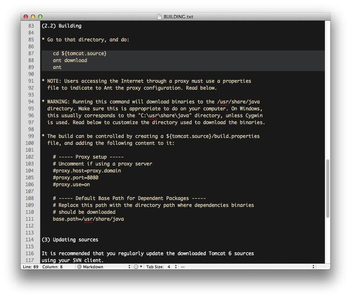This screenshot has height=298, width=351.
Task: Click the vertical scrollbar thumb
Action: click(x=327, y=188)
